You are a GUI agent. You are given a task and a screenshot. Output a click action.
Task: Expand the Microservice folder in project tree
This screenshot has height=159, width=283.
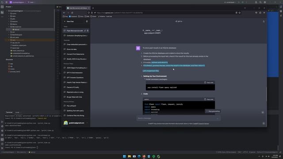pos(9,26)
